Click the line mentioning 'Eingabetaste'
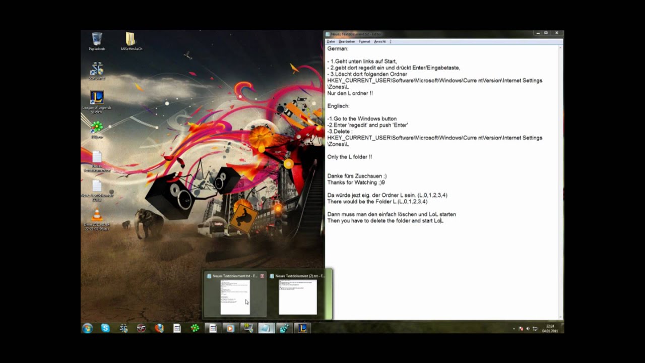Viewport: 645px width, 363px height. click(x=394, y=68)
